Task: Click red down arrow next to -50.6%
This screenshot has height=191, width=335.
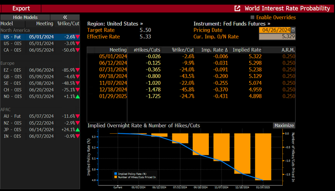Action: (x=77, y=50)
